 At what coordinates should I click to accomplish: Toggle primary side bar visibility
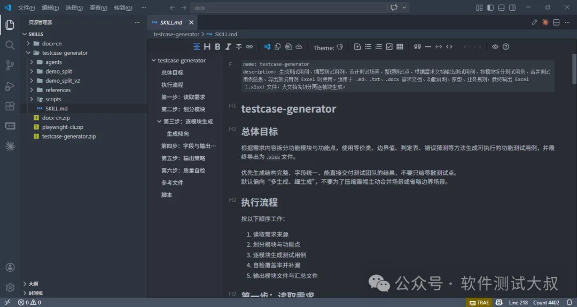490,7
